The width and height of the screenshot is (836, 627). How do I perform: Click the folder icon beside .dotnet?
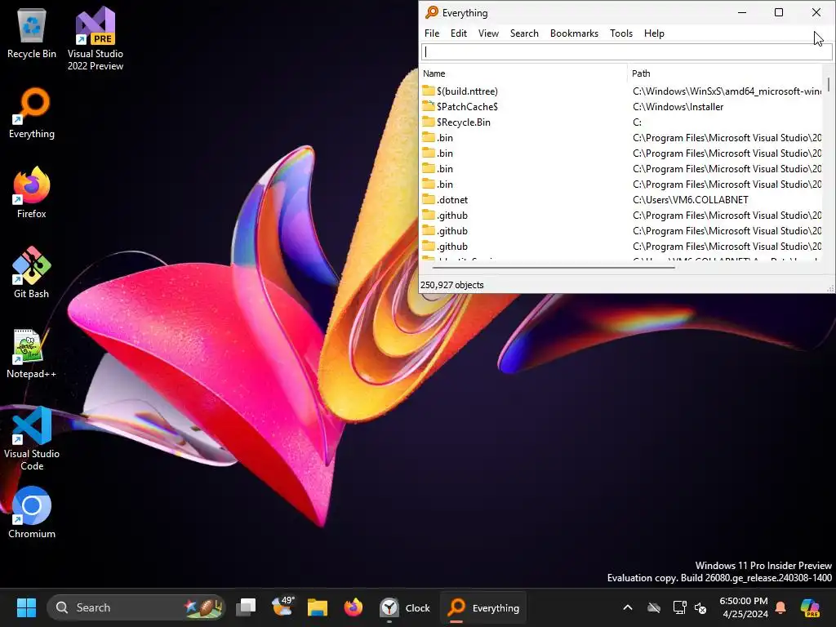pos(429,199)
